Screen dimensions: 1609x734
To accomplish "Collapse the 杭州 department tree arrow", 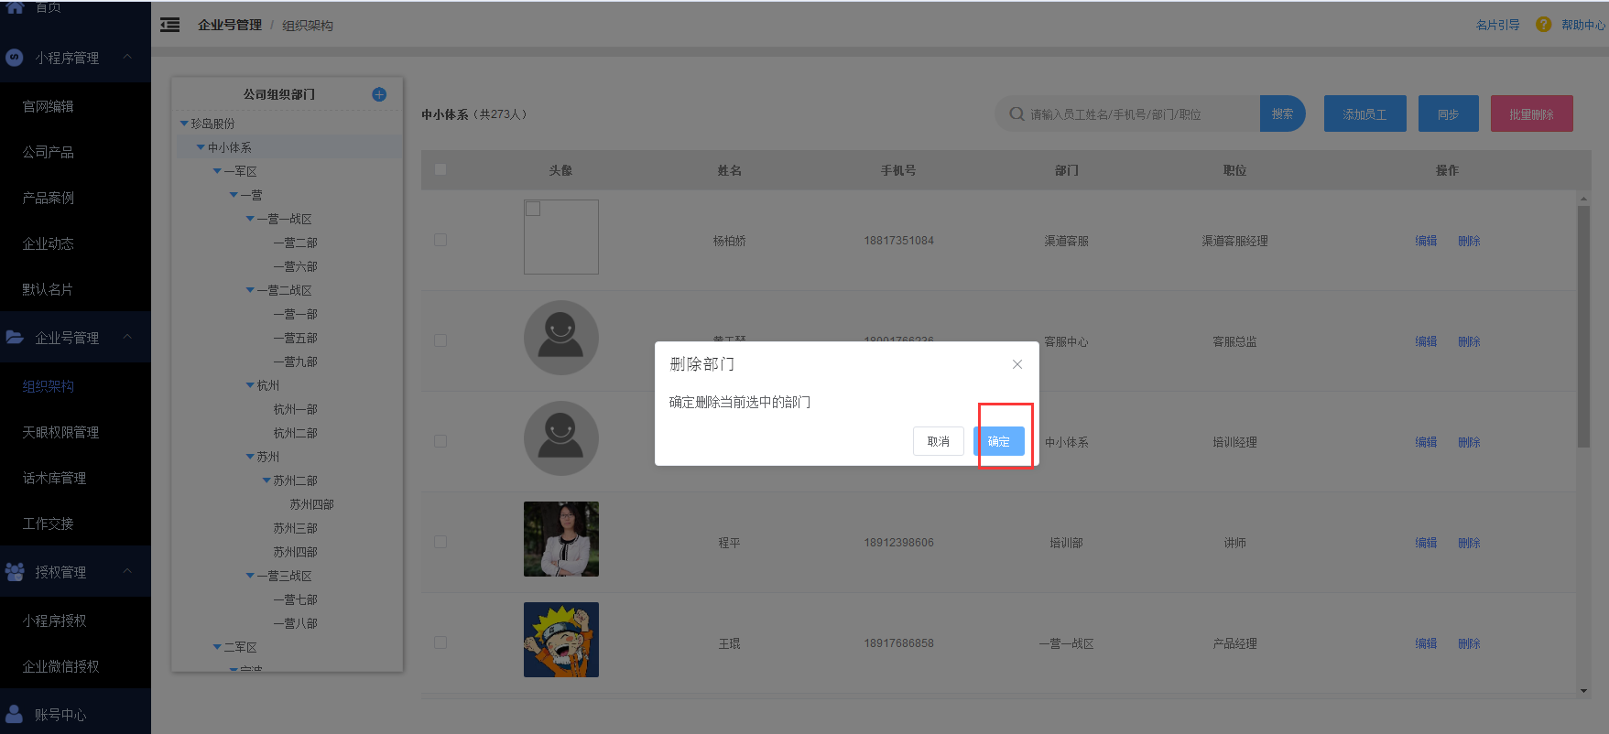I will (250, 385).
